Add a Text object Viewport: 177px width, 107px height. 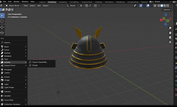(14, 59)
